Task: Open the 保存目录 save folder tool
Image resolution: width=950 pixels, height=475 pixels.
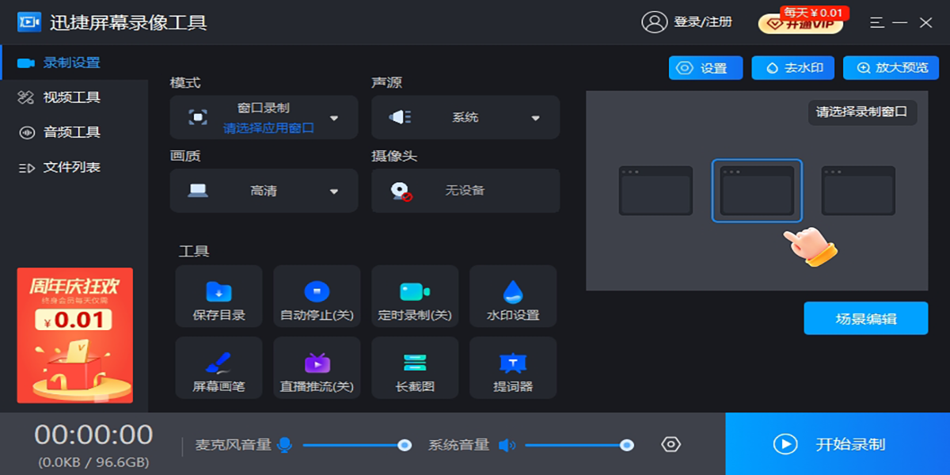Action: pos(218,296)
